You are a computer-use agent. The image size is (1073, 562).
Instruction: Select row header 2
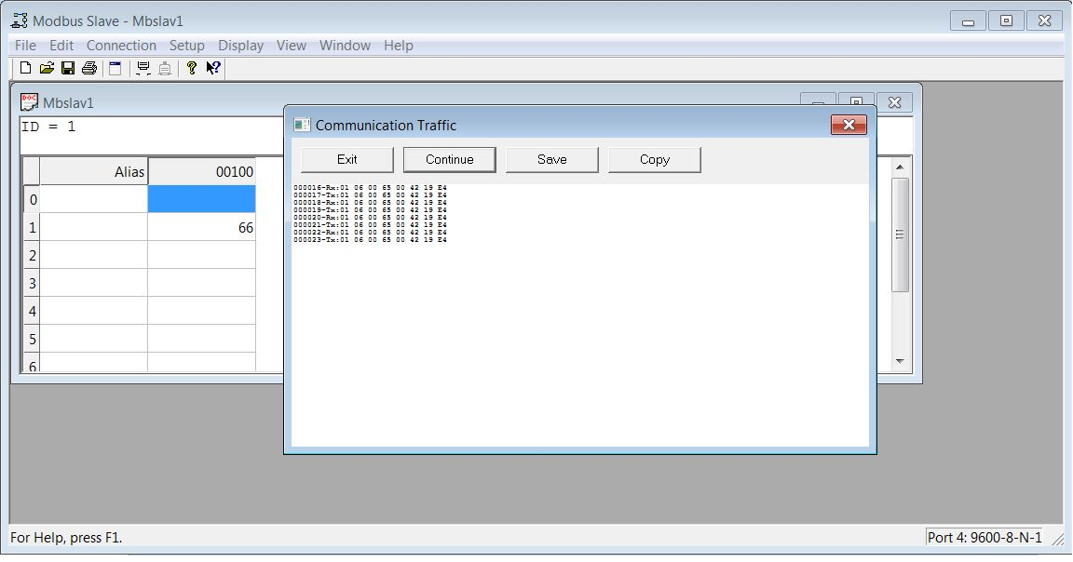coord(33,255)
